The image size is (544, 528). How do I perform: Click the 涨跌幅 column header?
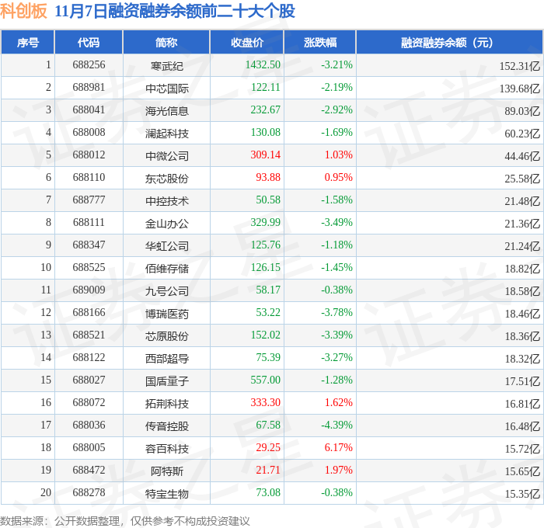320,42
